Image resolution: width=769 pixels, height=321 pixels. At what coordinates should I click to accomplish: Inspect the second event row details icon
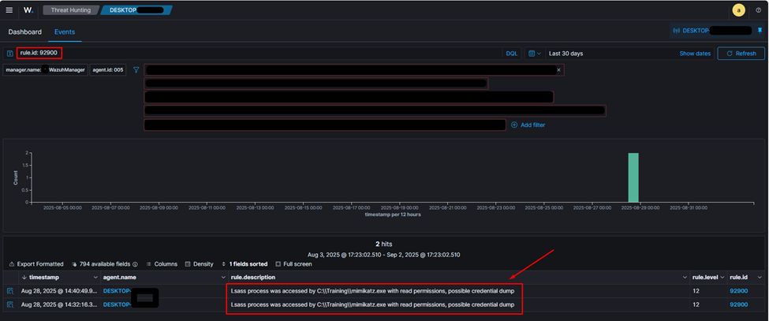pos(10,304)
